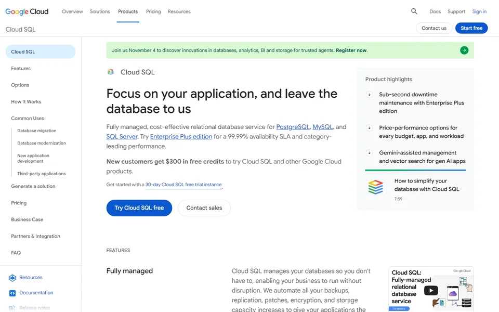Screen dimensions: 499x312
Task: Open the Documentation text link in the sidebar footer
Action: pos(36,293)
